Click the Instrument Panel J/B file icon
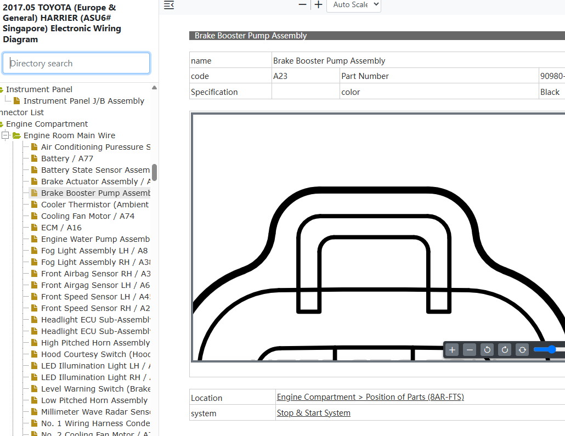Image resolution: width=565 pixels, height=436 pixels. [x=16, y=100]
